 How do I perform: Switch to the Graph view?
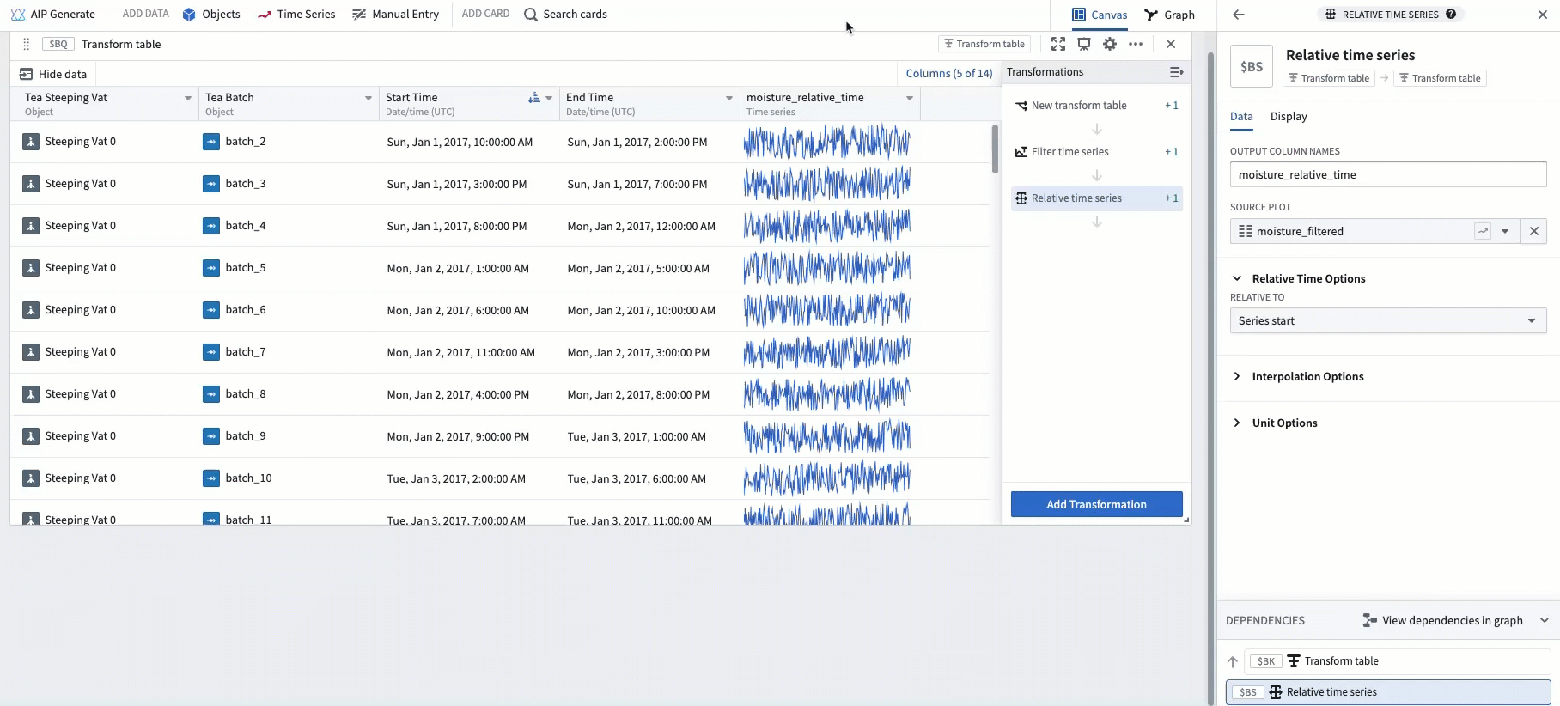[x=1169, y=15]
